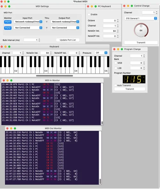Viewport: 160px width, 189px height.
Task: Click the Keyboard window NoteOn Vel. stepper
Action: click(51, 53)
